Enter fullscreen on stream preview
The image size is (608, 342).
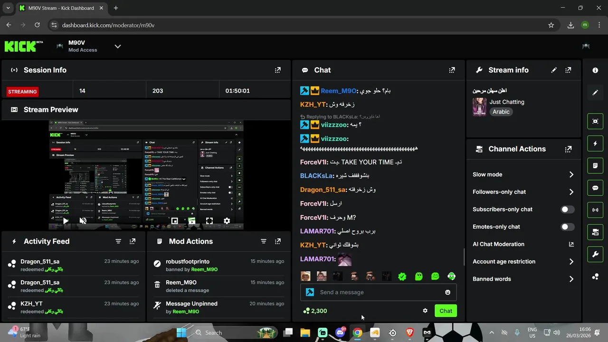pyautogui.click(x=209, y=221)
